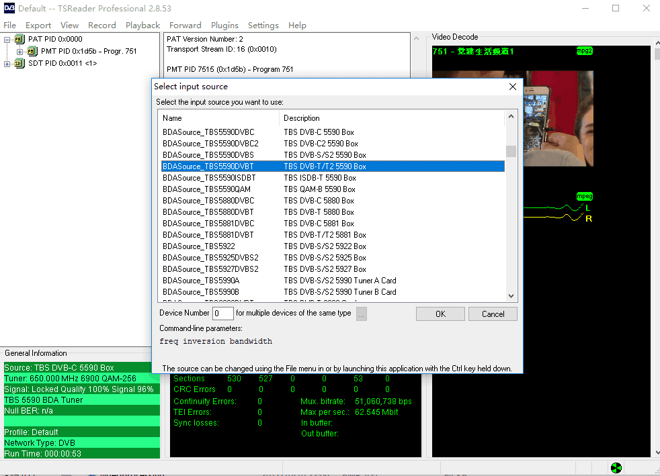Screen dimensions: 660x476
Task: Click the DVB application icon in title bar
Action: (8, 9)
